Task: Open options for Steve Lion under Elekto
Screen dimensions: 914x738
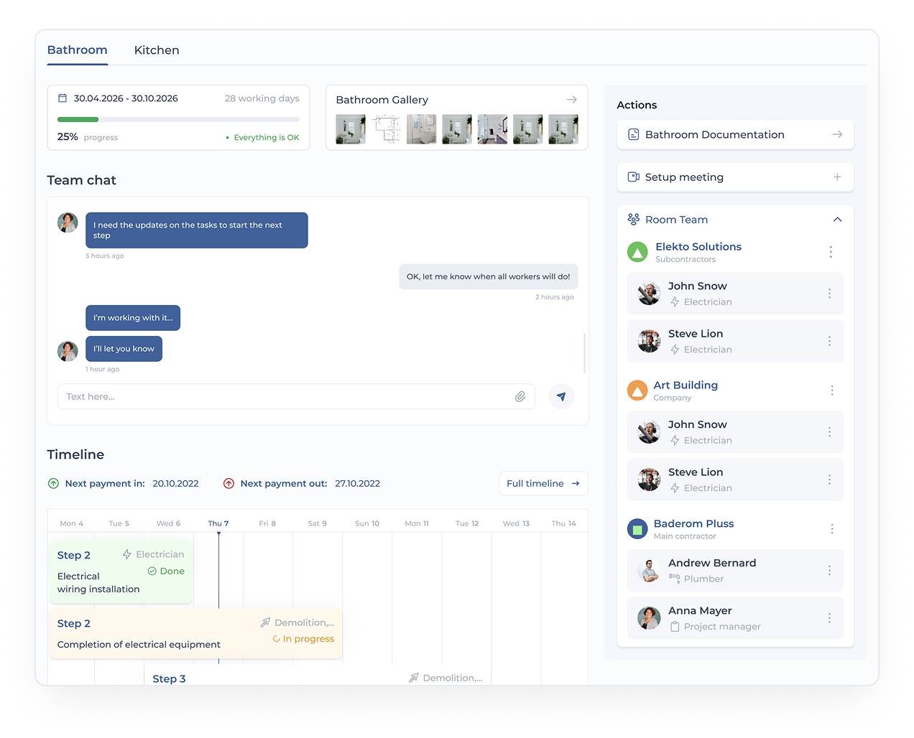Action: click(829, 341)
